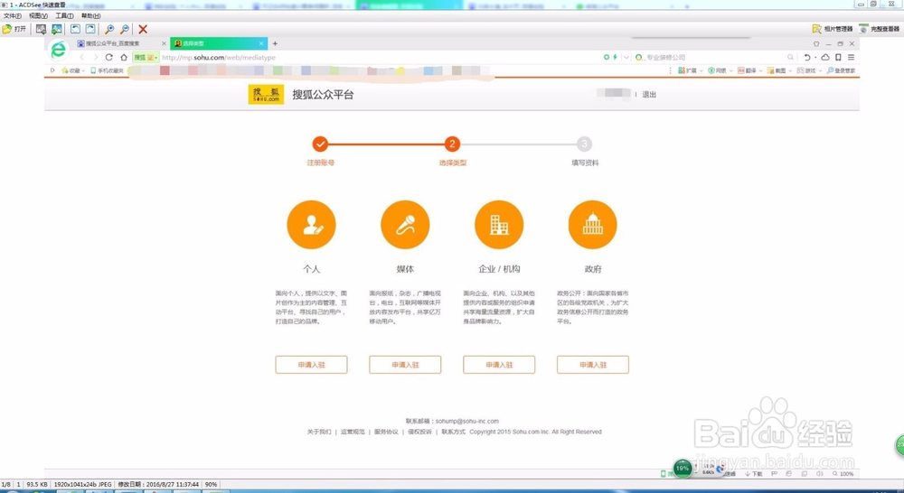This screenshot has width=904, height=493.
Task: Go to browser home page icon
Action: (x=123, y=57)
